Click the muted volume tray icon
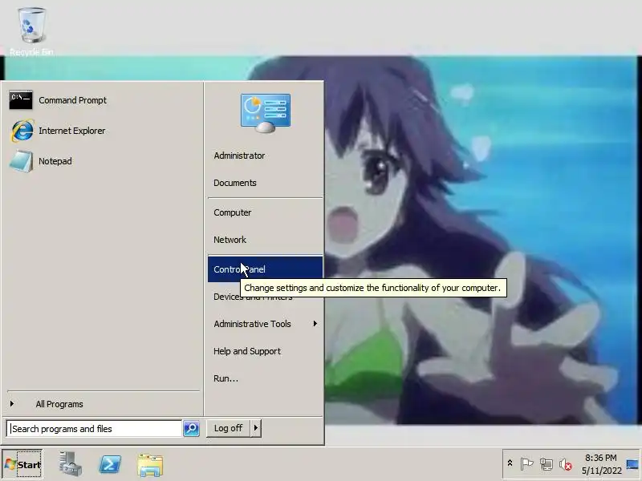The width and height of the screenshot is (642, 481). [566, 464]
